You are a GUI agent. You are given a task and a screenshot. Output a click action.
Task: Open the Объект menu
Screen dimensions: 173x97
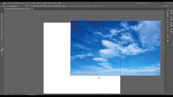pos(23,3)
